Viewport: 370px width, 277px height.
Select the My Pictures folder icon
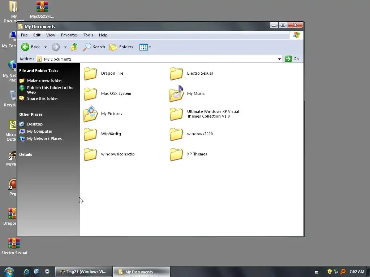pos(90,114)
